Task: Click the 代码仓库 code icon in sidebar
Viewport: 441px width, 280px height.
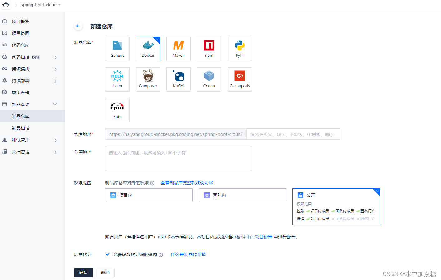Action: (5, 45)
